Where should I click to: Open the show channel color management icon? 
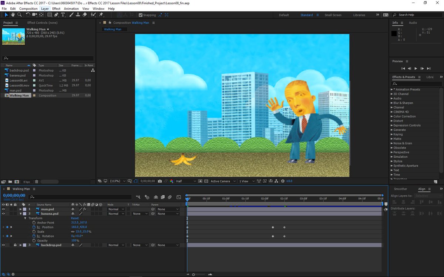(171, 181)
